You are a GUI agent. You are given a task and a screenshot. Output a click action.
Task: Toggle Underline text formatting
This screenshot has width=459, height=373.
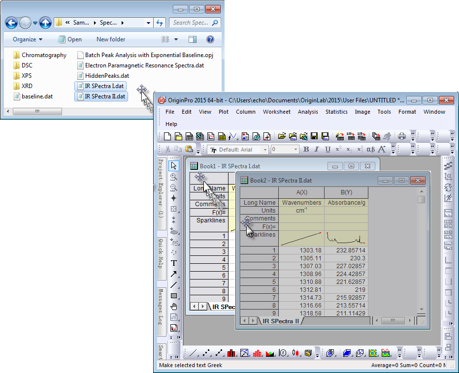pos(328,150)
